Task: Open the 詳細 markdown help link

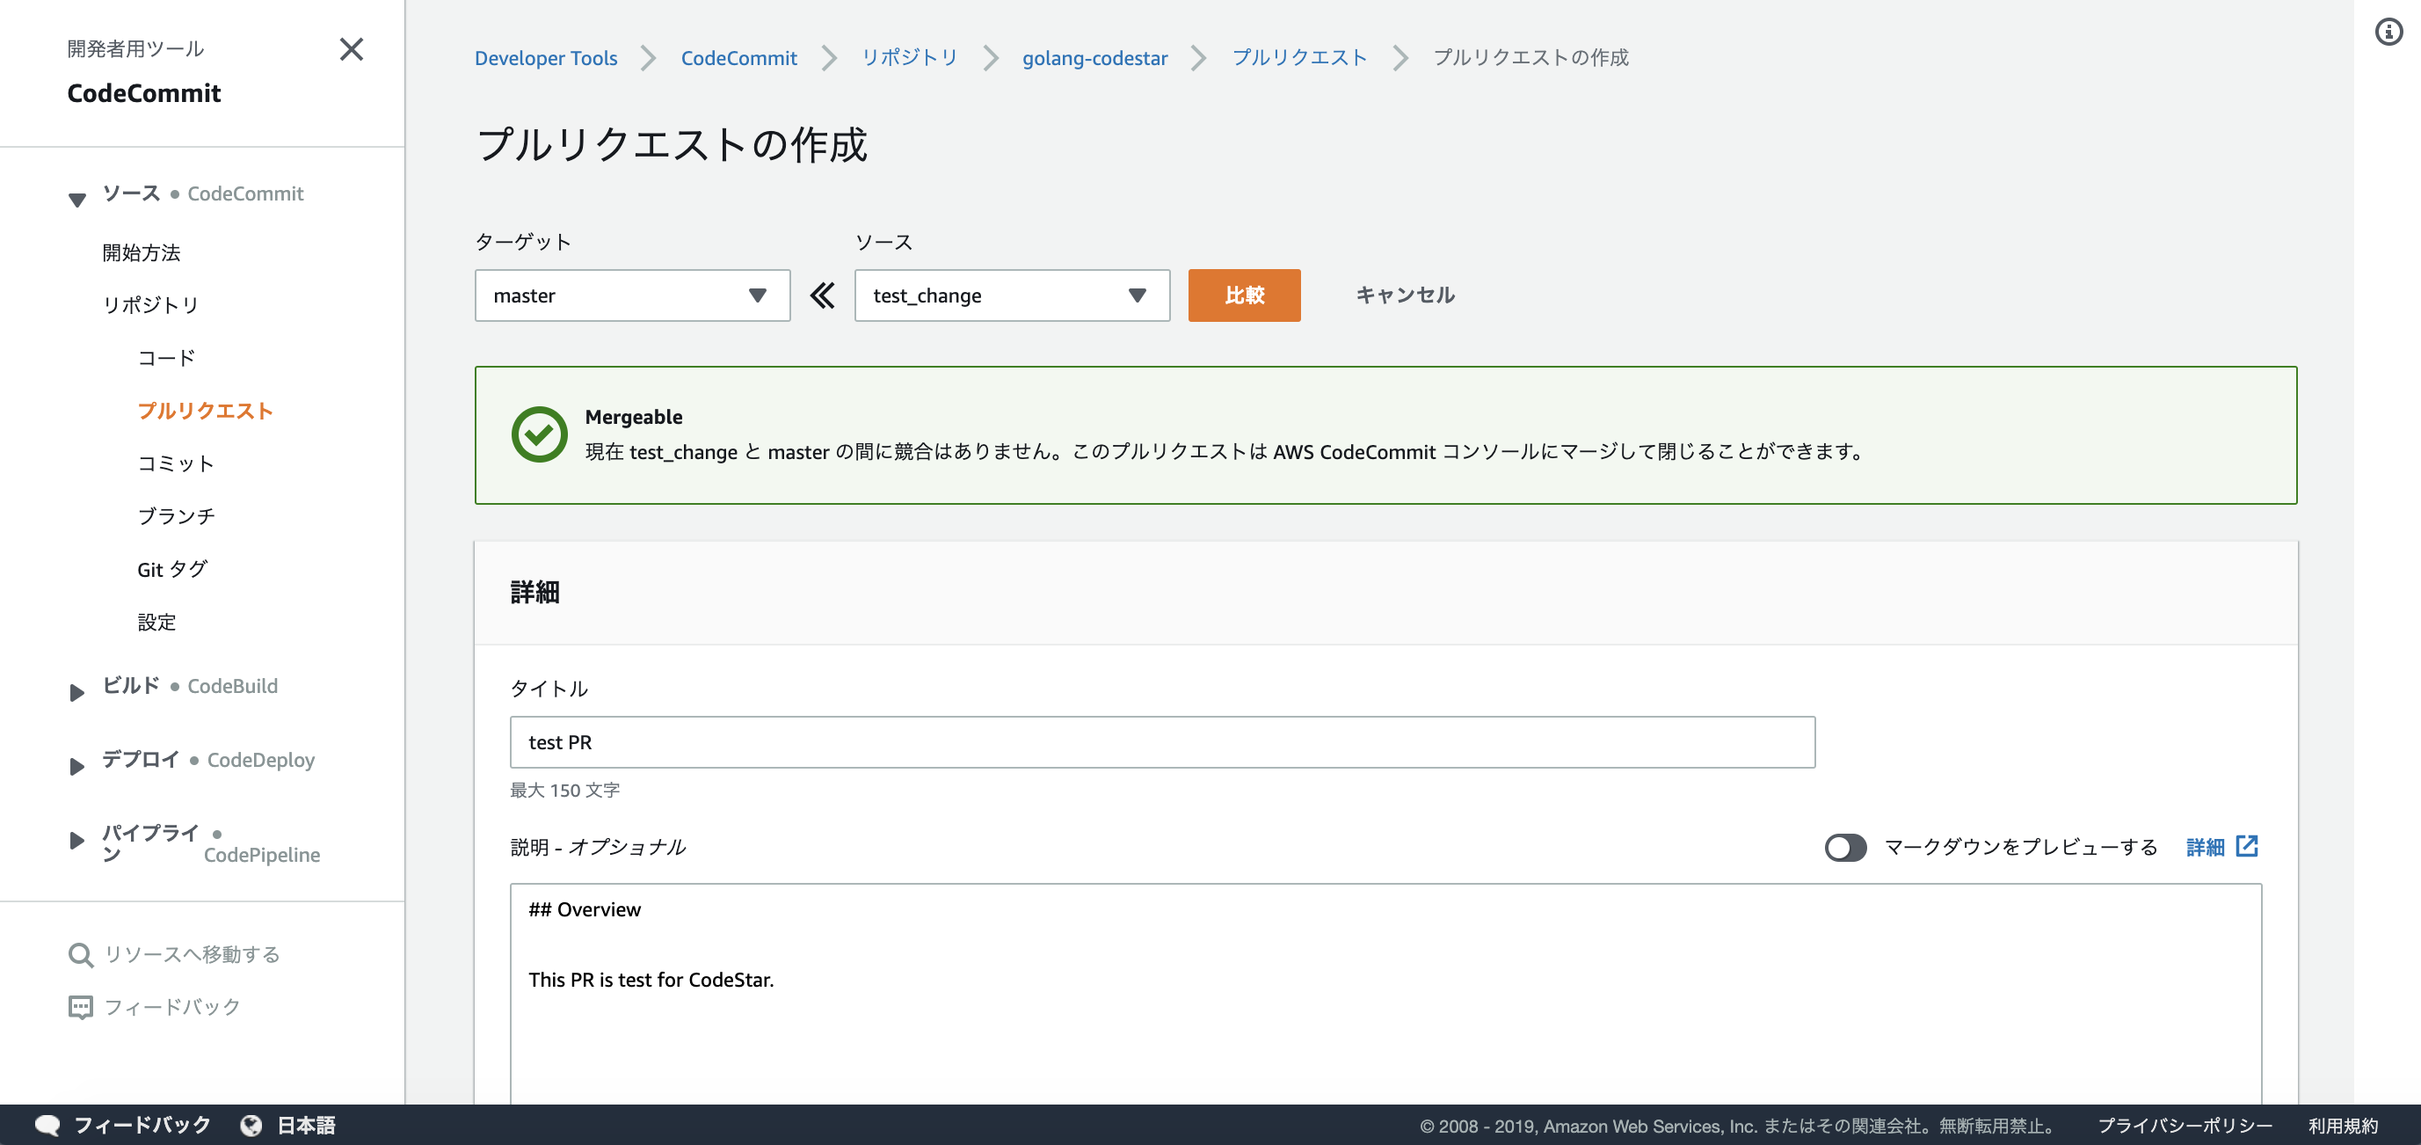Action: [x=2205, y=847]
